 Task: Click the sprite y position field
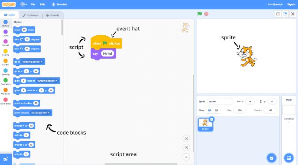(x=272, y=101)
